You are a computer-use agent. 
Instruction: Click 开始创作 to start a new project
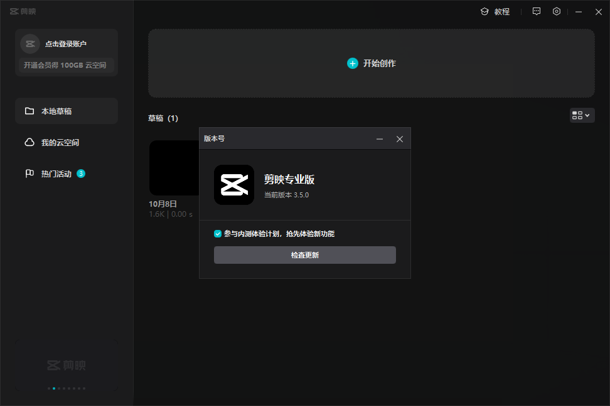point(372,63)
